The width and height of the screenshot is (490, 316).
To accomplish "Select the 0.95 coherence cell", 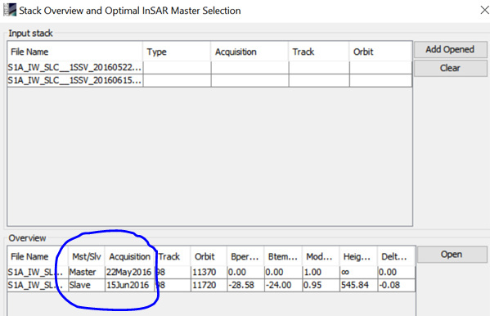I will click(x=321, y=285).
